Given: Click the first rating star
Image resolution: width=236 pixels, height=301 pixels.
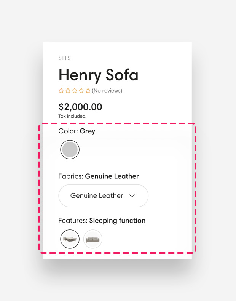Looking at the screenshot, I should (x=61, y=91).
